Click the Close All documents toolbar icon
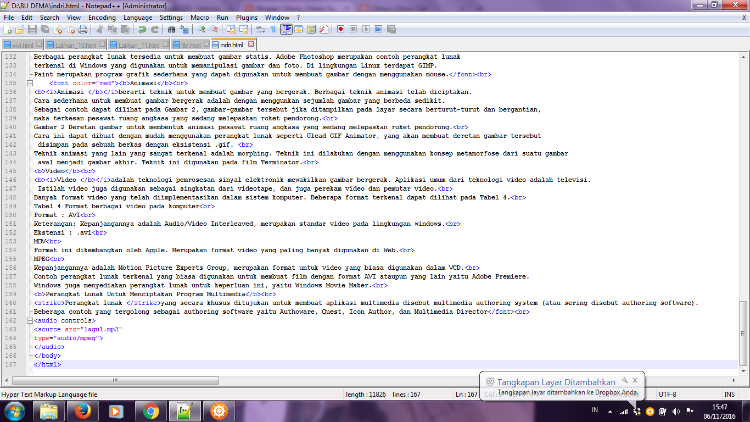This screenshot has width=750, height=422. point(70,29)
